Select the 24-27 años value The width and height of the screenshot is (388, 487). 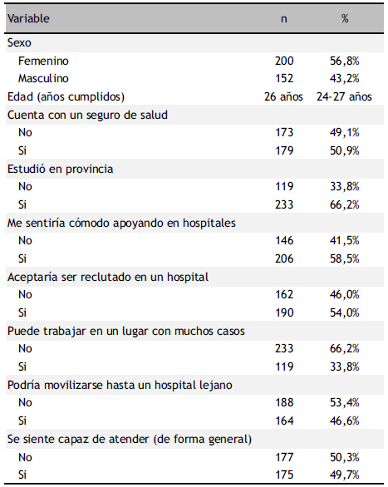tap(344, 97)
